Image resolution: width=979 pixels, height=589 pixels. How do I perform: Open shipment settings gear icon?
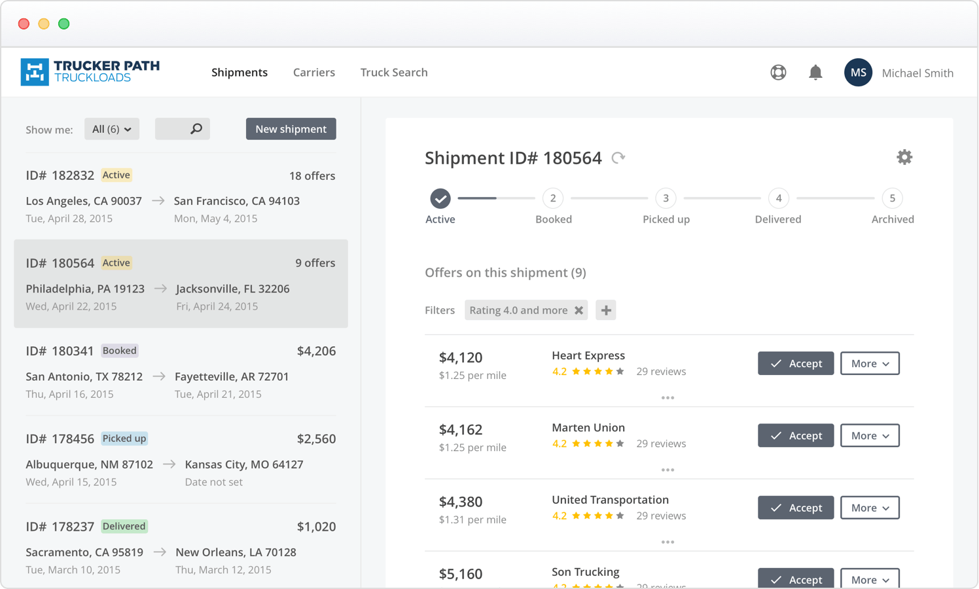tap(904, 157)
